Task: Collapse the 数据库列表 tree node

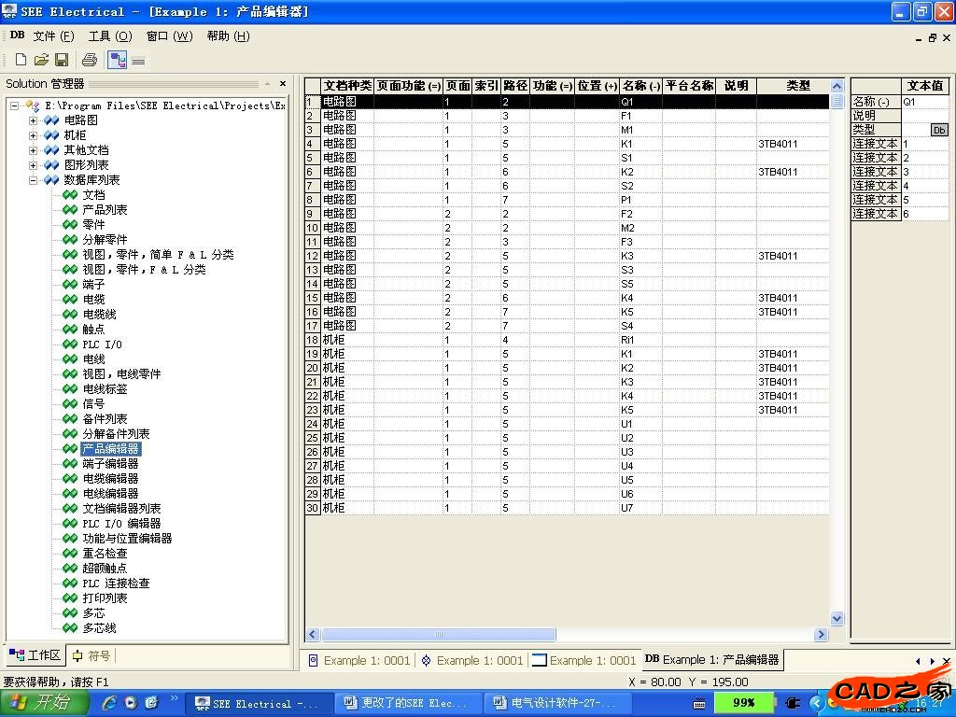Action: point(34,180)
